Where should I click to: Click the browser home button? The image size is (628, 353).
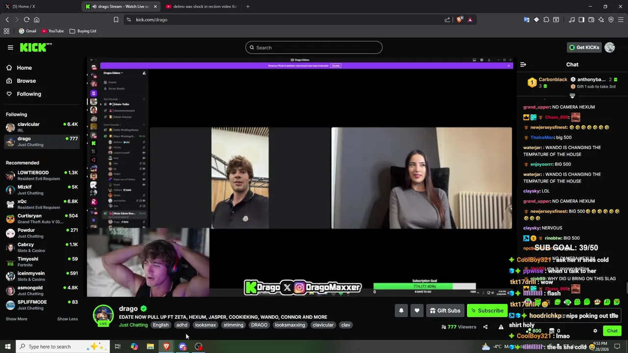point(36,20)
